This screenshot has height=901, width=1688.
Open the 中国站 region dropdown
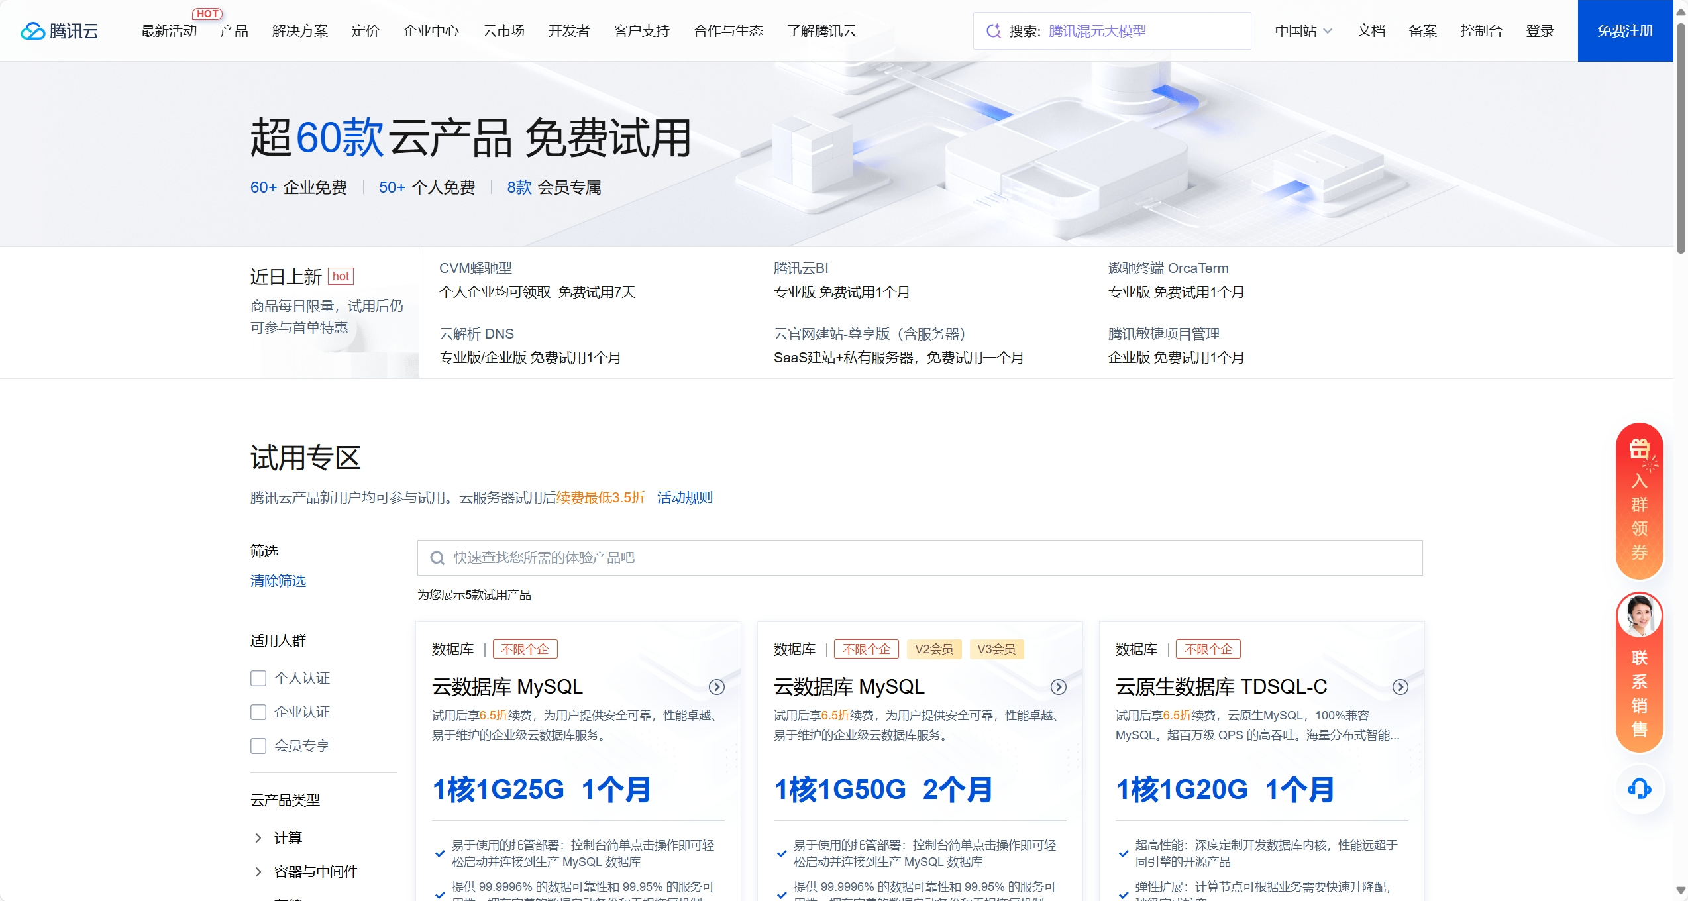pyautogui.click(x=1303, y=31)
